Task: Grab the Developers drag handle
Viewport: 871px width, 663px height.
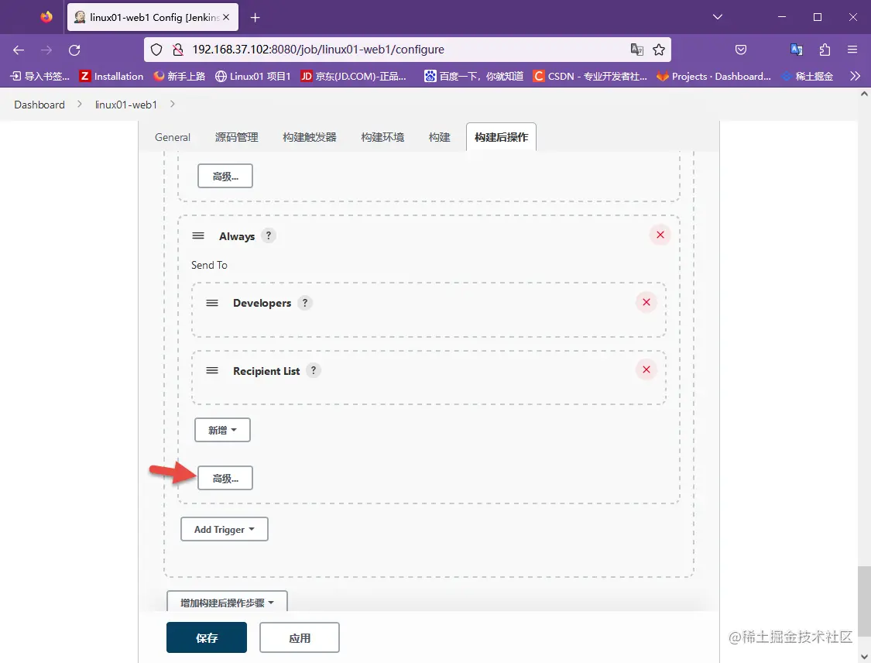Action: point(212,304)
